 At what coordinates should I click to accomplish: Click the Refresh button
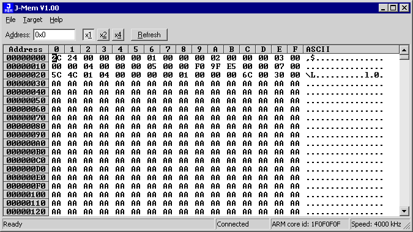click(149, 35)
